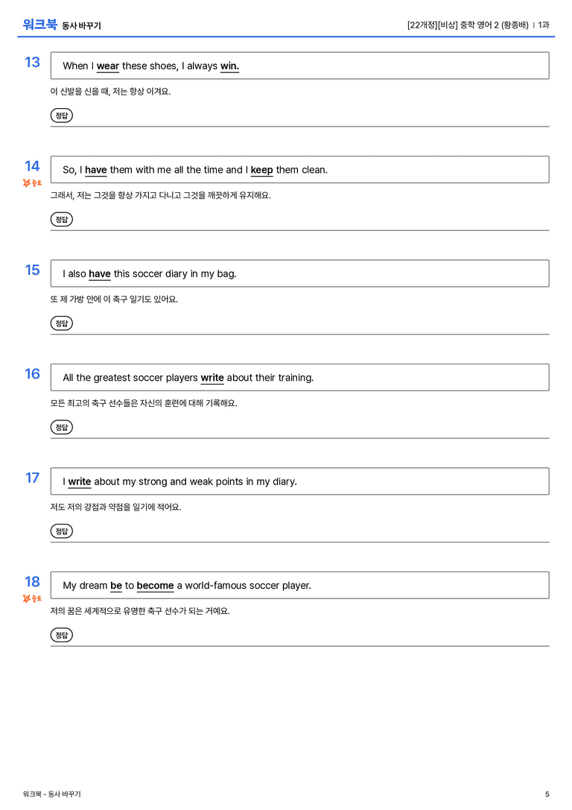Click the red 중요 star icon under number 14

(32, 183)
